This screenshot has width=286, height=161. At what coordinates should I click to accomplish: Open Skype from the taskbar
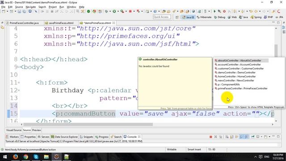[x=36, y=157]
